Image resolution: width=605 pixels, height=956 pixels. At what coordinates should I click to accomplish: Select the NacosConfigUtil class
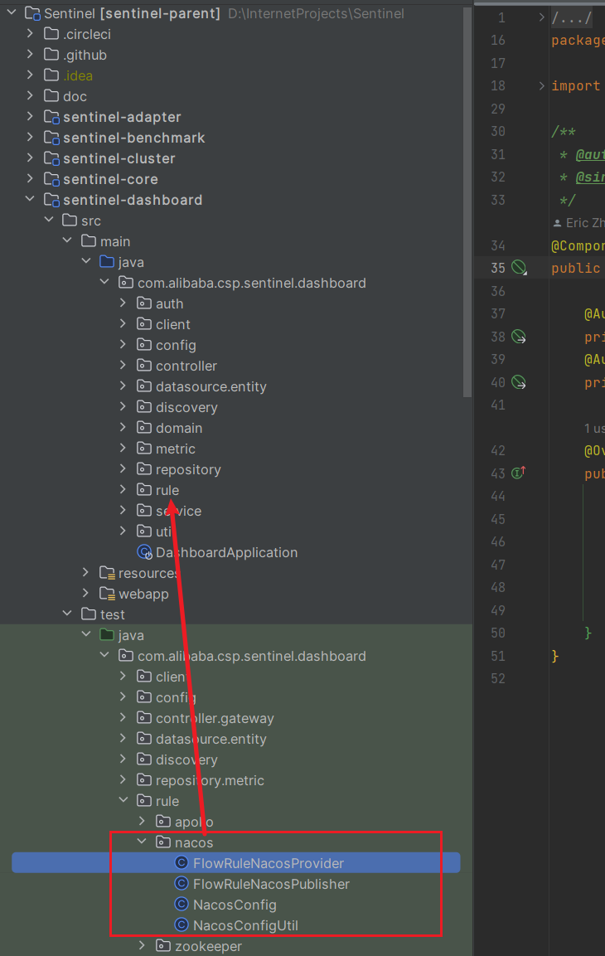pos(245,925)
